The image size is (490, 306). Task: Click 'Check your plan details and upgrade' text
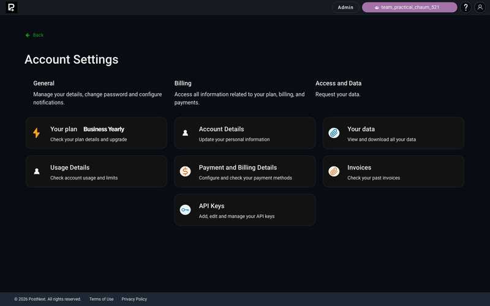pos(88,140)
